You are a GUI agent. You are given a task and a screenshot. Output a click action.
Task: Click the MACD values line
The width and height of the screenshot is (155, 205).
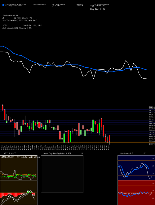[x=20, y=20]
